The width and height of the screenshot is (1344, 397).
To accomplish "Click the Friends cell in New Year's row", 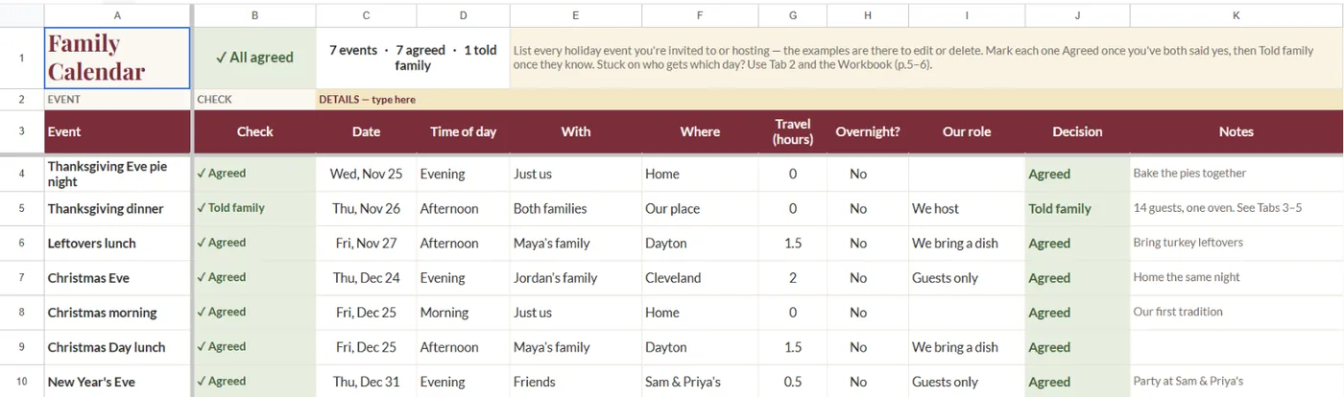I will (x=575, y=381).
